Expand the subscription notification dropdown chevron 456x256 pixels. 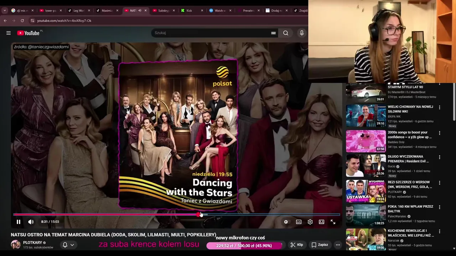pos(72,245)
